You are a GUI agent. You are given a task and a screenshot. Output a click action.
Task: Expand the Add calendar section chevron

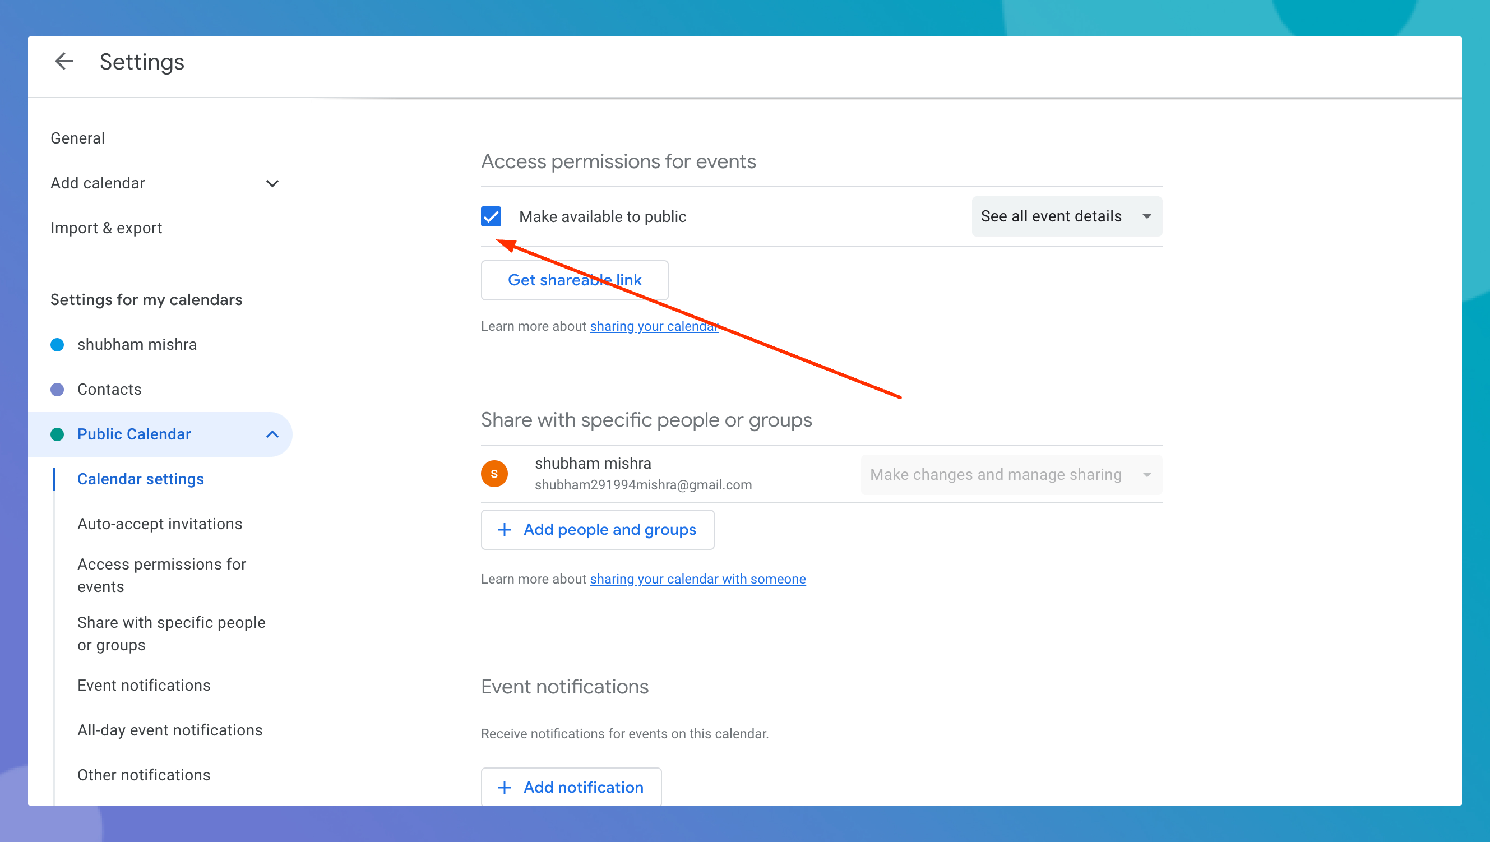point(272,183)
